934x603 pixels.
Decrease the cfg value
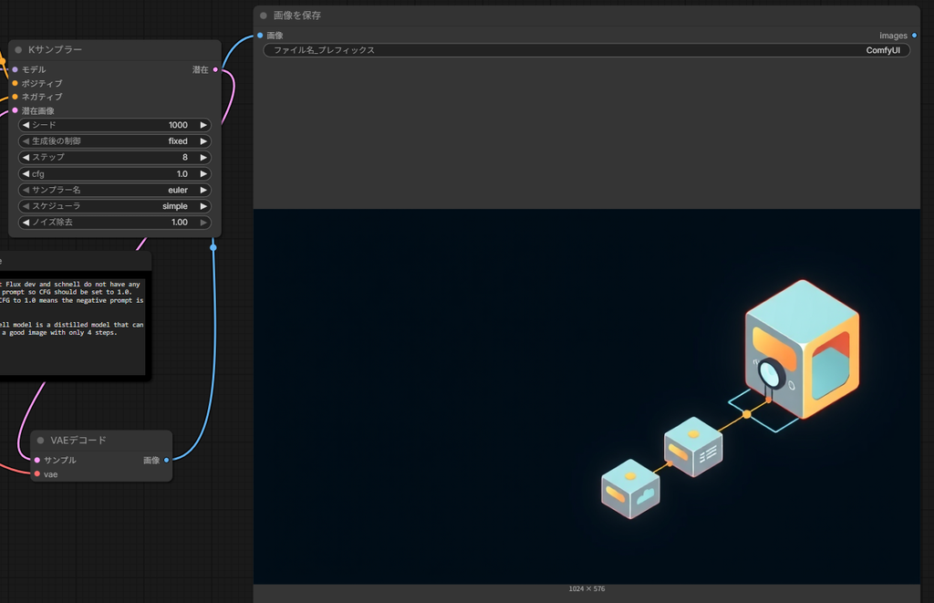pos(26,174)
